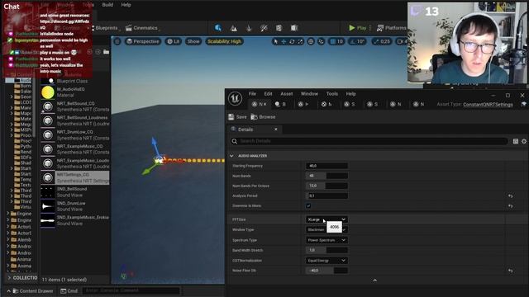Open the asset editor Edit menu
Image resolution: width=529 pixels, height=297 pixels.
(268, 93)
